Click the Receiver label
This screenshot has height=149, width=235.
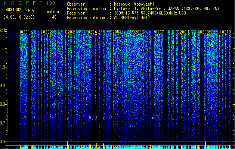[76, 13]
